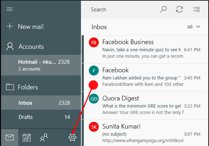Screen dimensions: 209x146
Task: Click the SK avatar of Sunita Kumari
Action: tap(94, 127)
